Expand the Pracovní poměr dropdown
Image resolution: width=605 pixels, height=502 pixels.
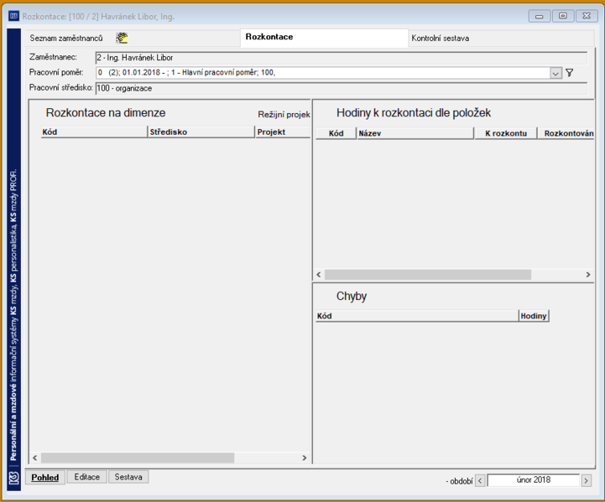click(555, 73)
